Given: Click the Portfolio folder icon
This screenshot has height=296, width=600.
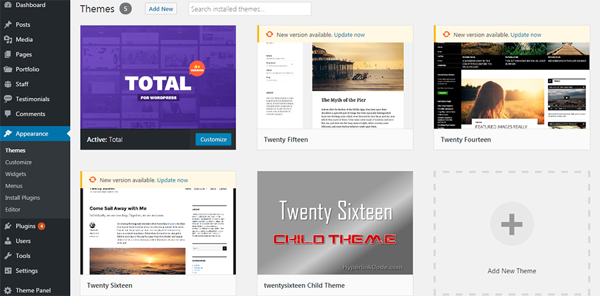Looking at the screenshot, I should (7, 69).
